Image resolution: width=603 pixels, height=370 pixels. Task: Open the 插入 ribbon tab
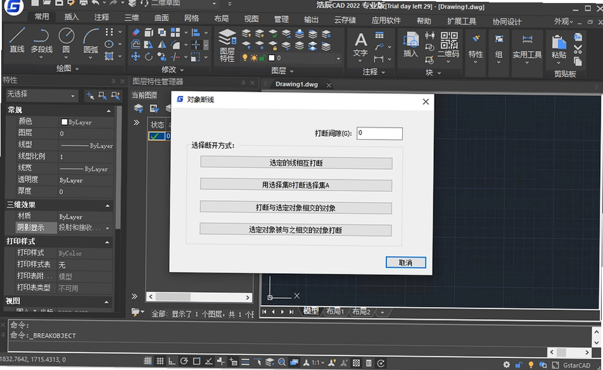click(x=71, y=17)
